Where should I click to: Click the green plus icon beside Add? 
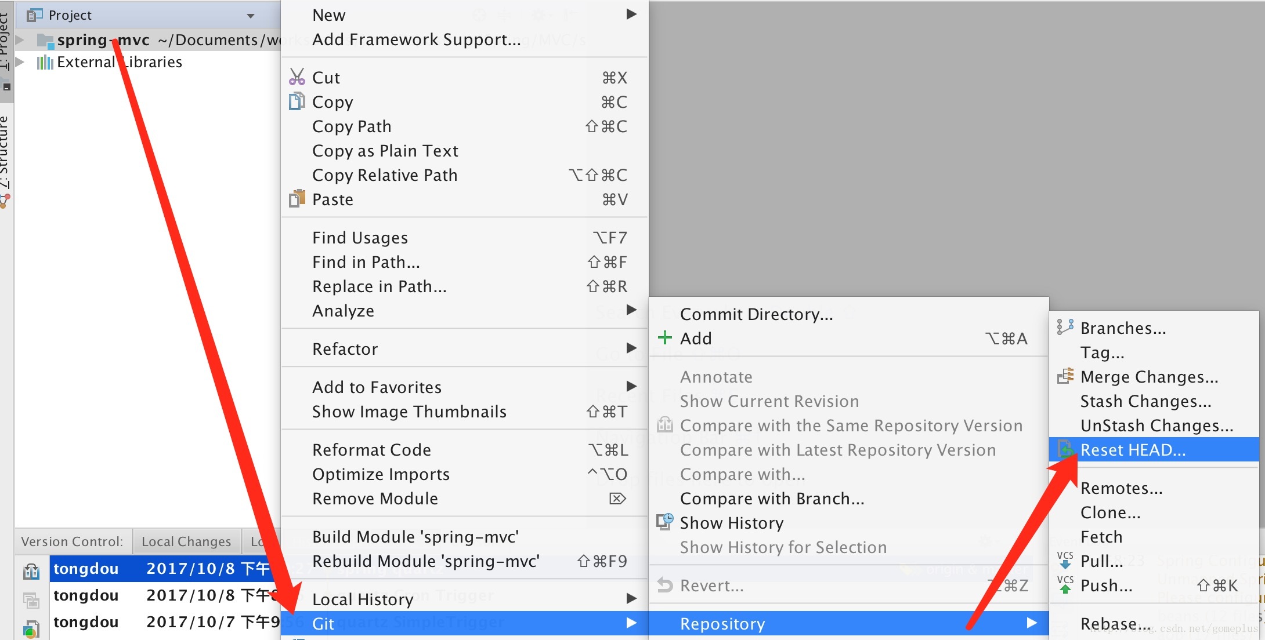[664, 337]
